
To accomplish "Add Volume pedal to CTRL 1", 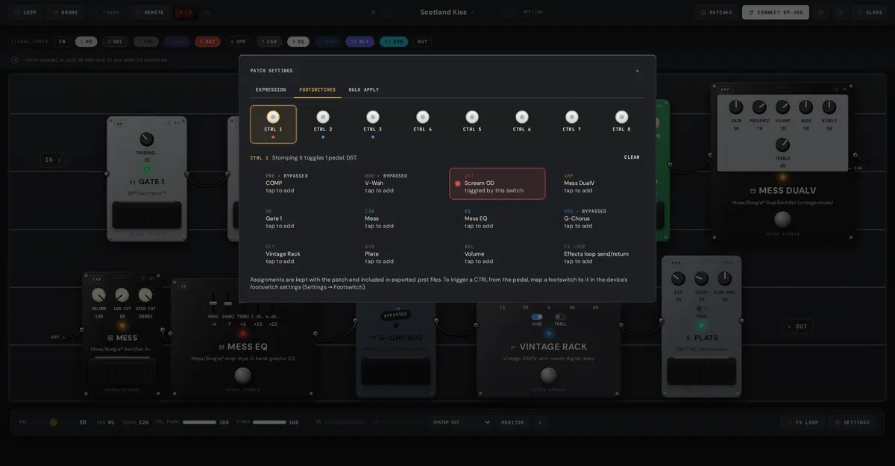I will tap(496, 254).
